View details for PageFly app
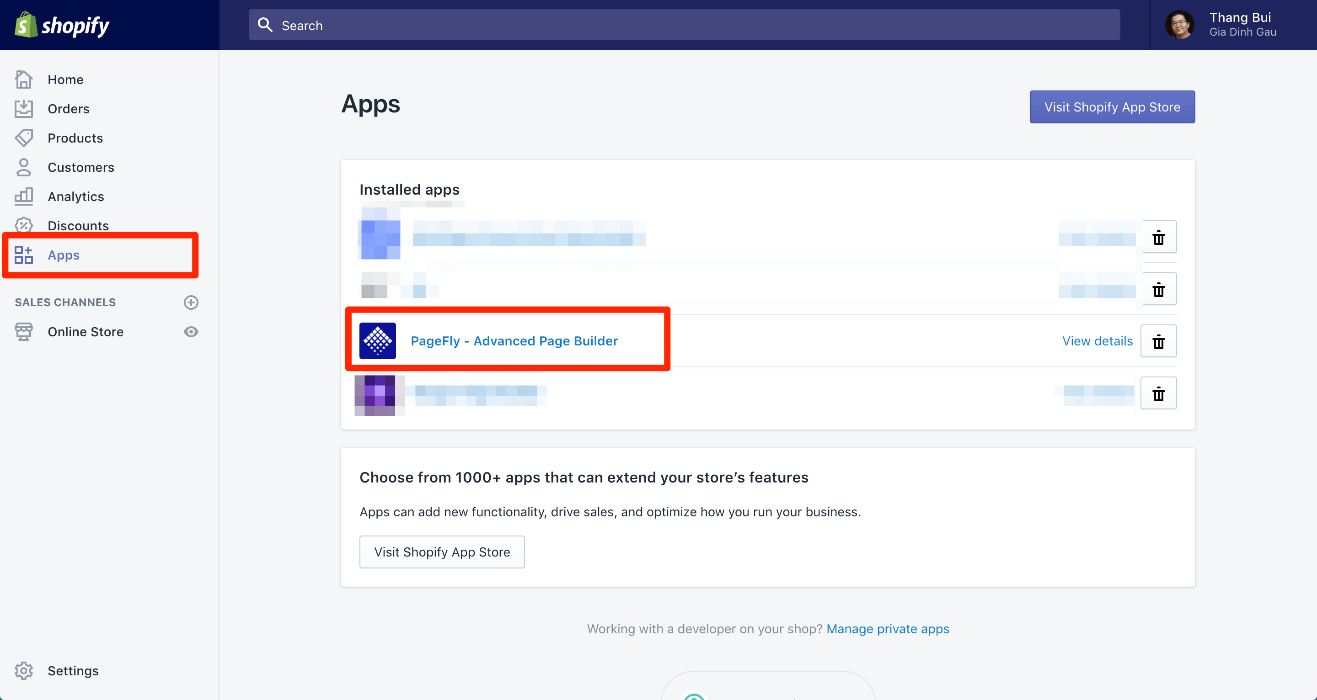The height and width of the screenshot is (700, 1317). point(1097,341)
